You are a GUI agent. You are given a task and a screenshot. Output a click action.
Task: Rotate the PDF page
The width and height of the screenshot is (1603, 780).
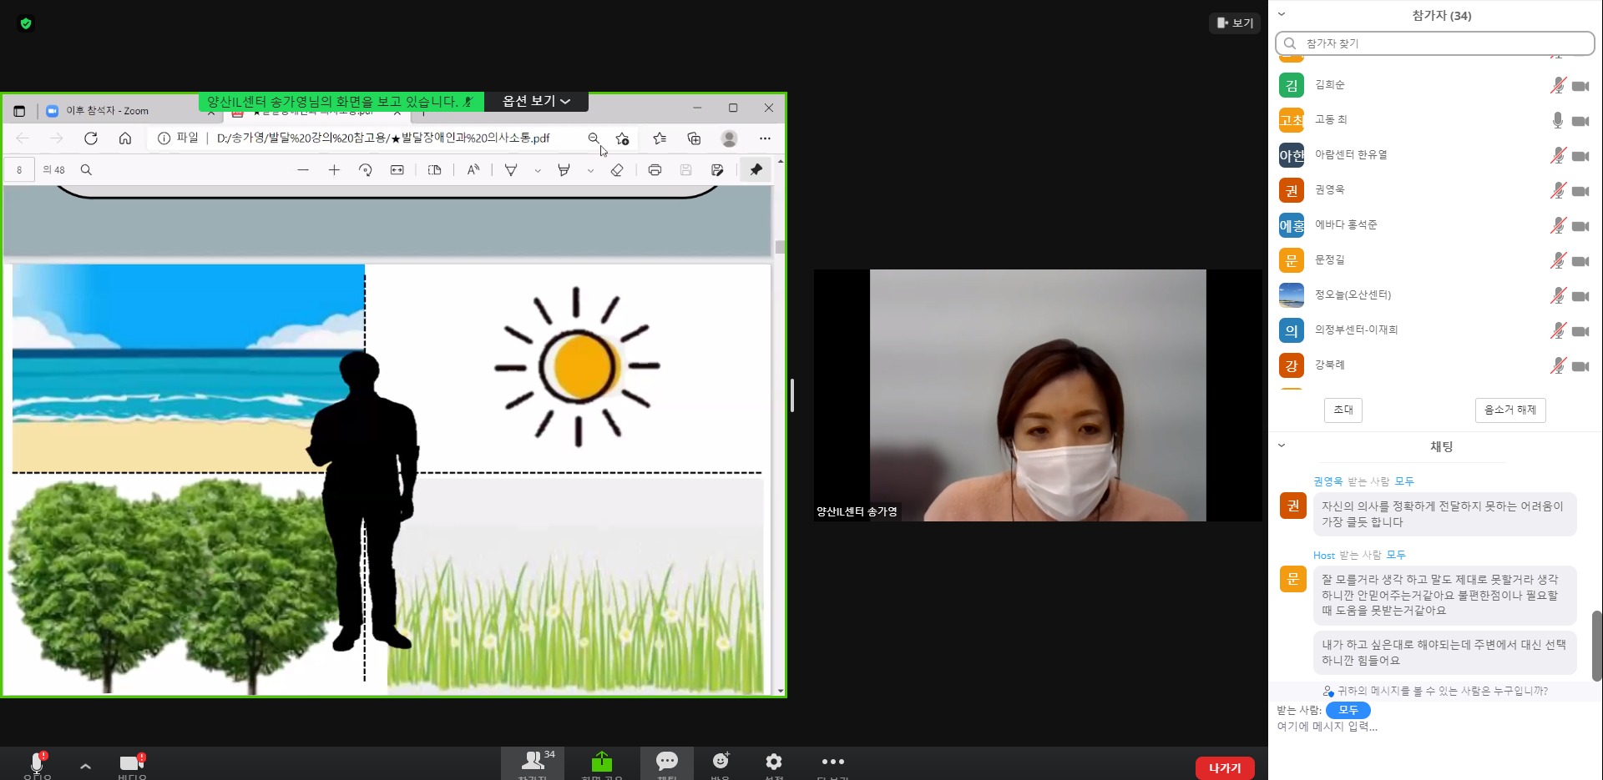click(365, 170)
